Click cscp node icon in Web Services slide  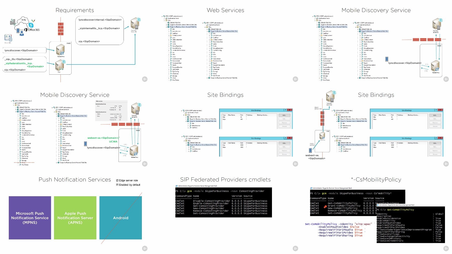pyautogui.click(x=171, y=38)
